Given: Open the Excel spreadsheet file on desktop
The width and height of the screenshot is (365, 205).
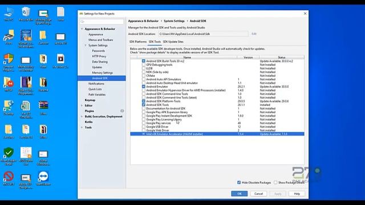Looking at the screenshot, I should 26,106.
